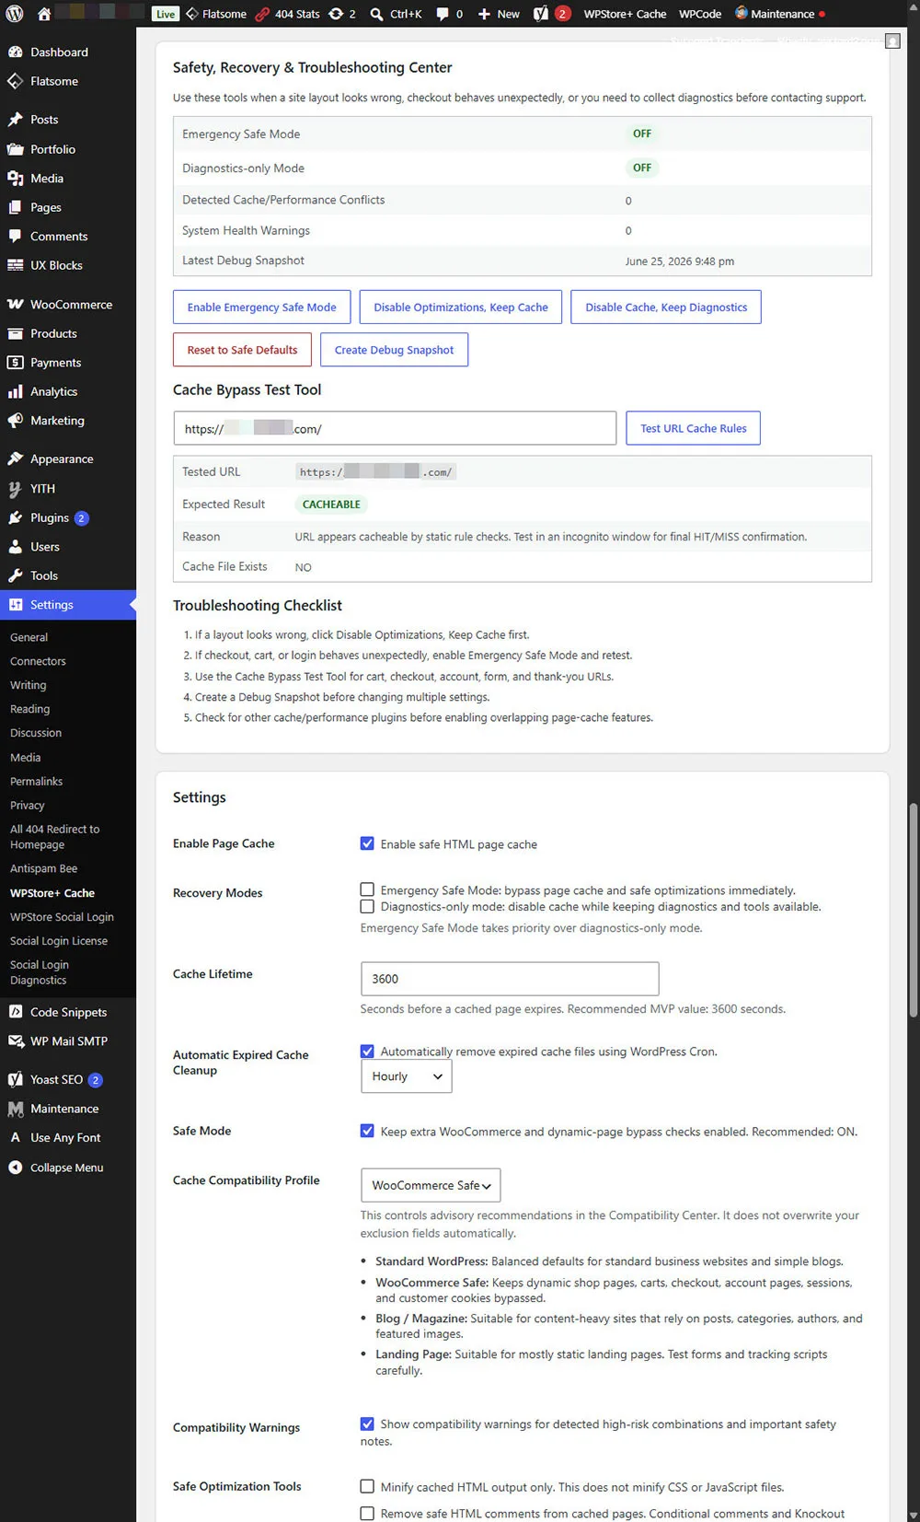Open 404 Stats in admin bar
This screenshot has height=1522, width=920.
point(287,14)
